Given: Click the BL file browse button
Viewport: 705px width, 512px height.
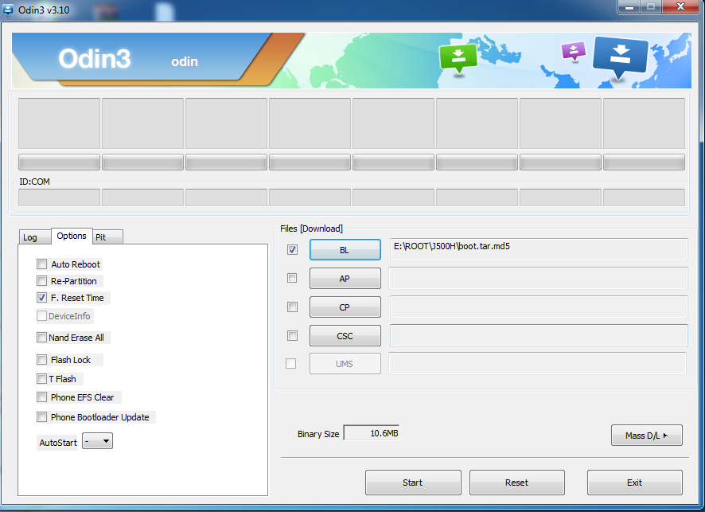Looking at the screenshot, I should click(x=345, y=250).
